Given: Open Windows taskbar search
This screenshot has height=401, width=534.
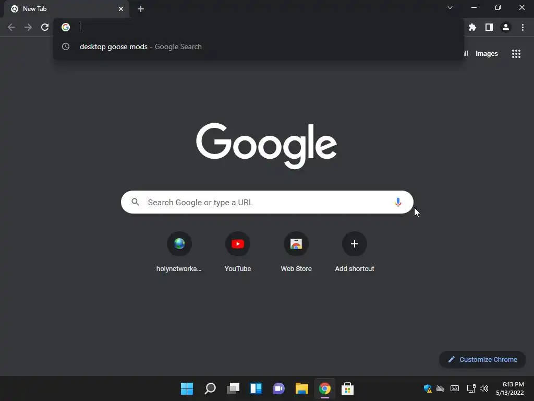Looking at the screenshot, I should coord(210,388).
